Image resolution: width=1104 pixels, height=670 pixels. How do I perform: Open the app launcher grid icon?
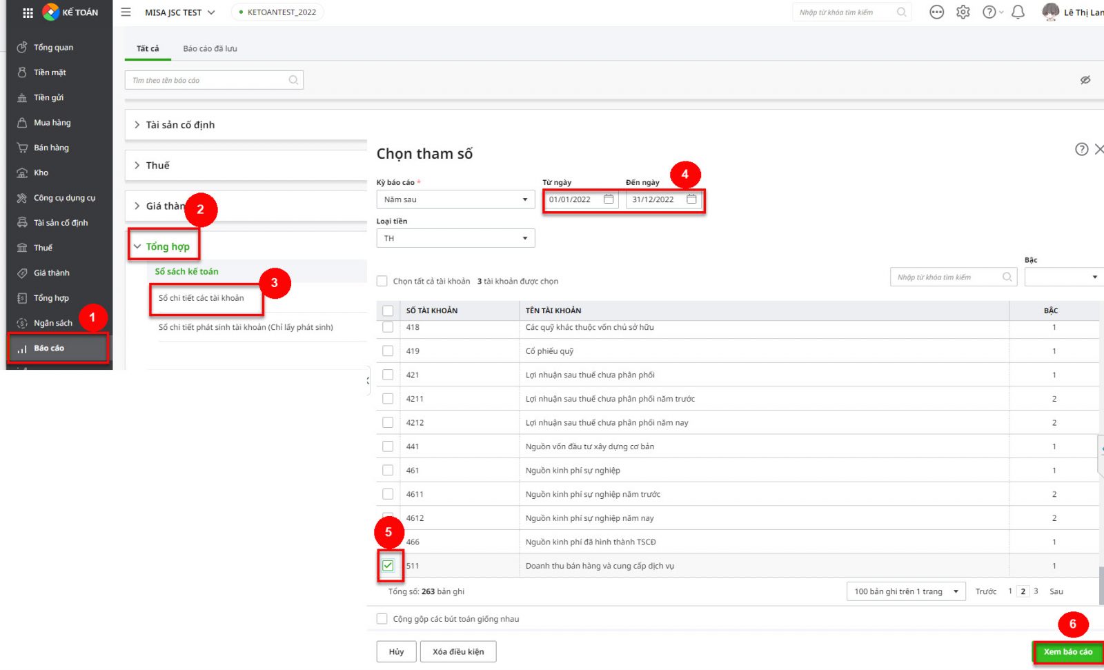(x=28, y=12)
